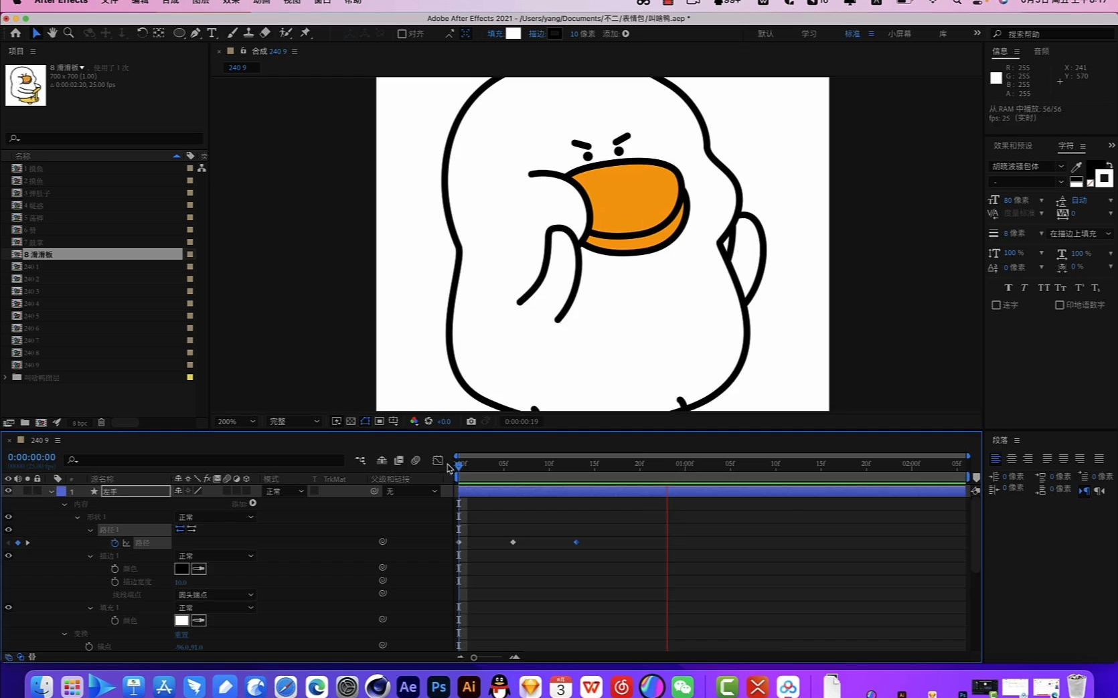This screenshot has width=1118, height=698.
Task: Hide 形状 1 with its eye icon
Action: coord(8,517)
